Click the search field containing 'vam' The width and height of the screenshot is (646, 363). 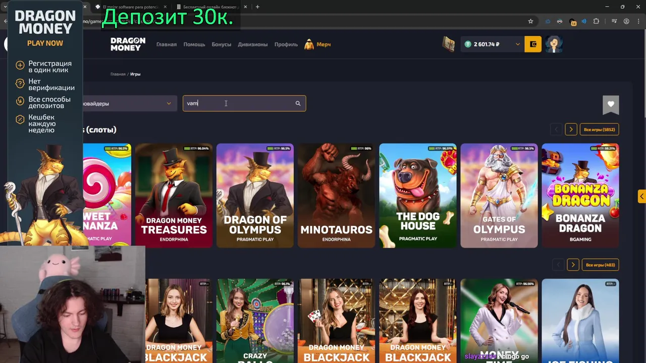[244, 103]
